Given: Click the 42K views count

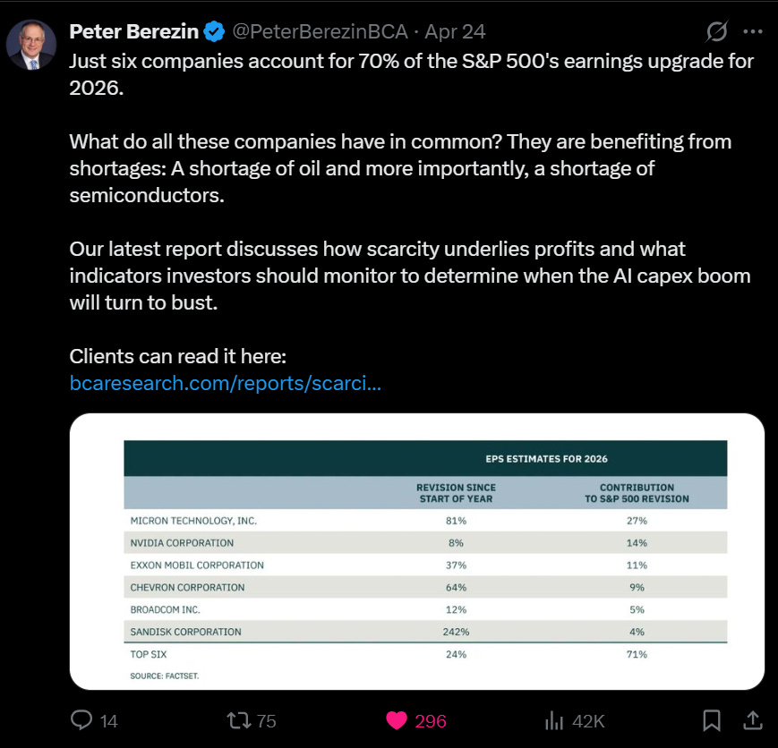Looking at the screenshot, I should point(588,721).
